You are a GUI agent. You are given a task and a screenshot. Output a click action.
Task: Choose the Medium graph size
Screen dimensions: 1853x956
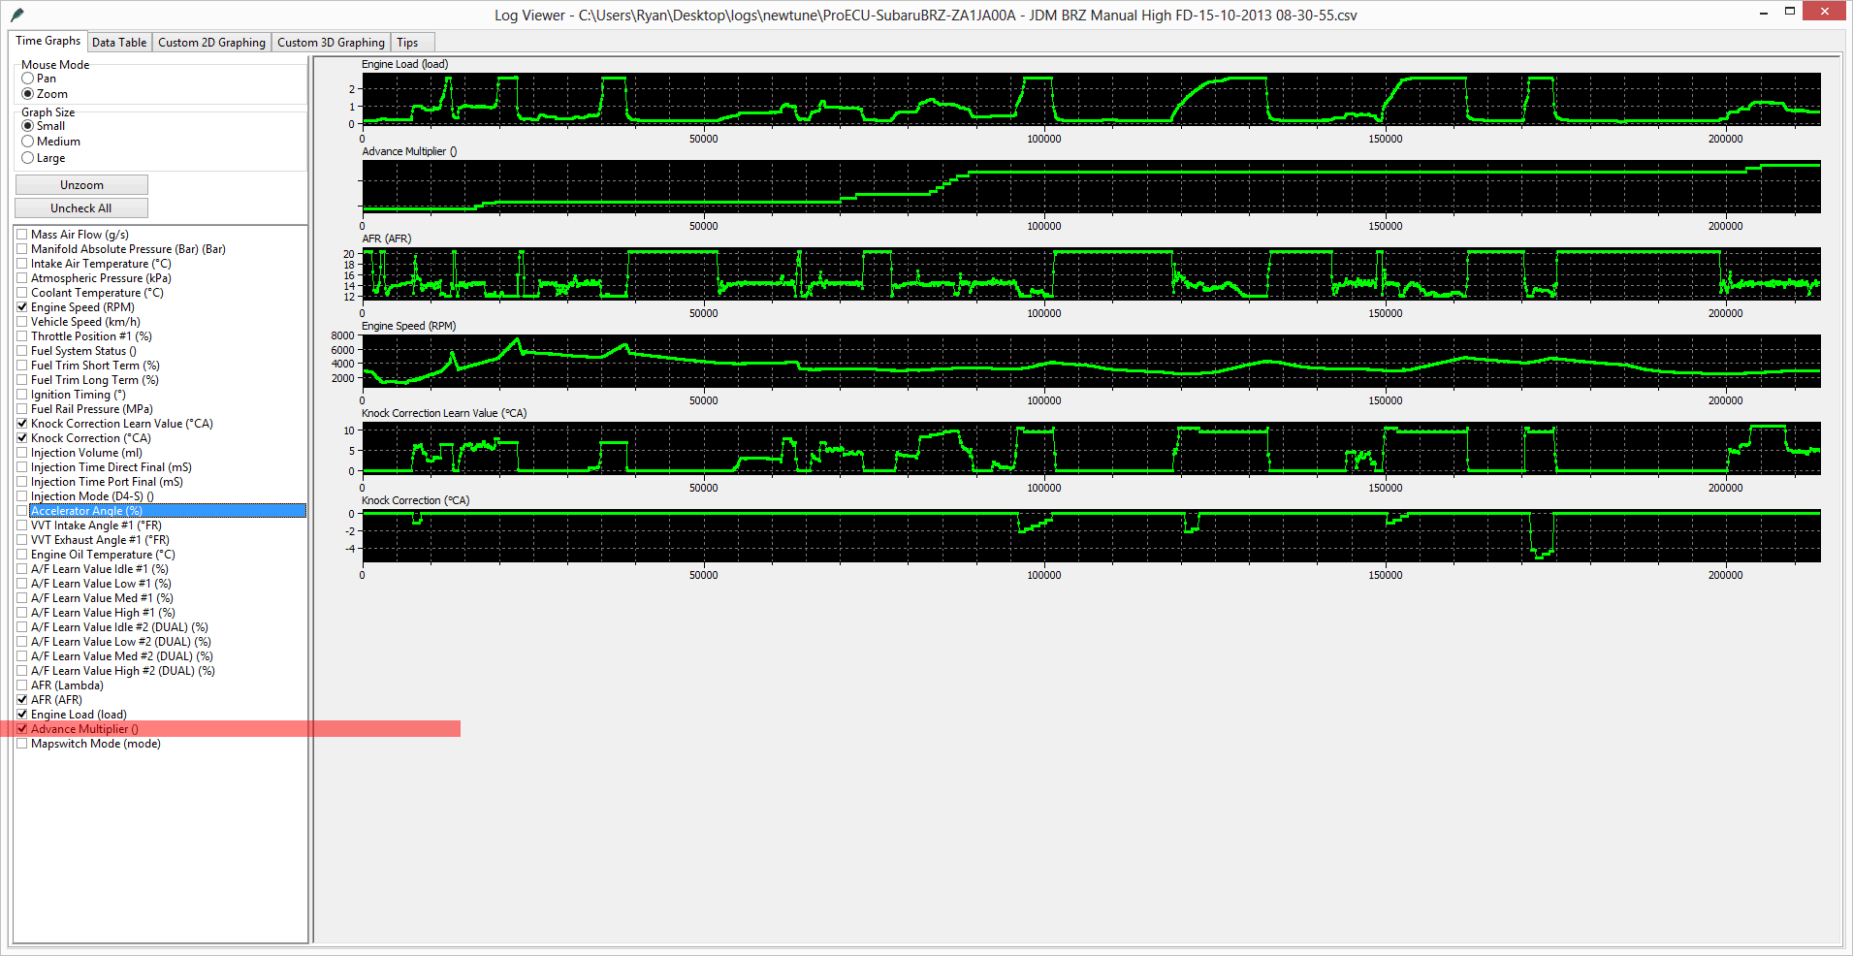pos(28,142)
